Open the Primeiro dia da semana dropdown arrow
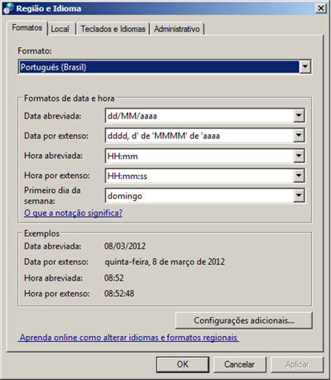The width and height of the screenshot is (331, 380). point(299,195)
